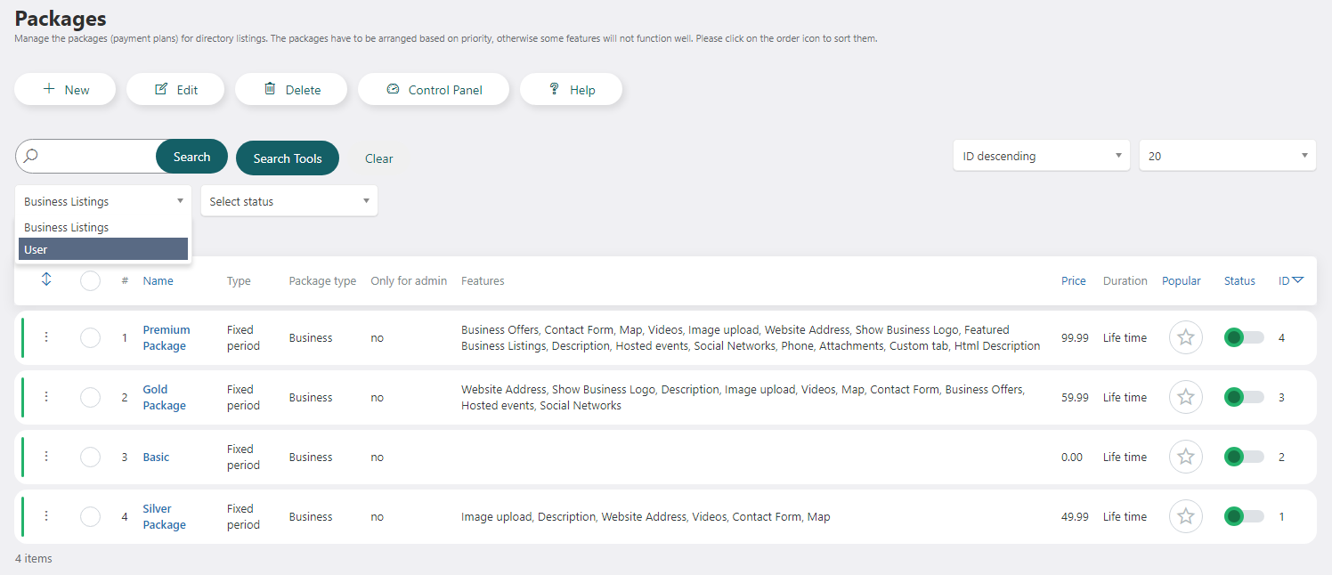Click the New button
This screenshot has height=575, width=1332.
65,90
